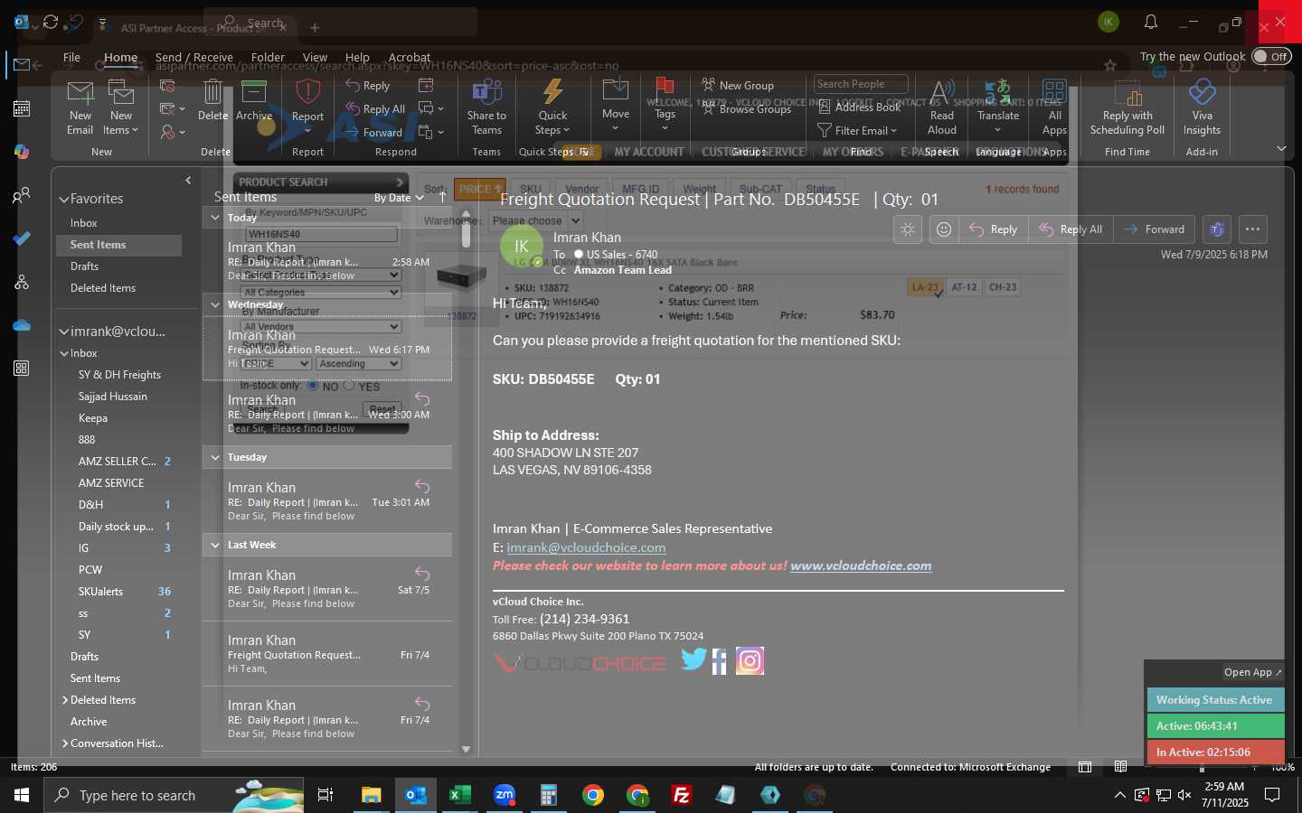Click Reply in the Respond ribbon group
This screenshot has width=1302, height=813.
click(x=368, y=86)
